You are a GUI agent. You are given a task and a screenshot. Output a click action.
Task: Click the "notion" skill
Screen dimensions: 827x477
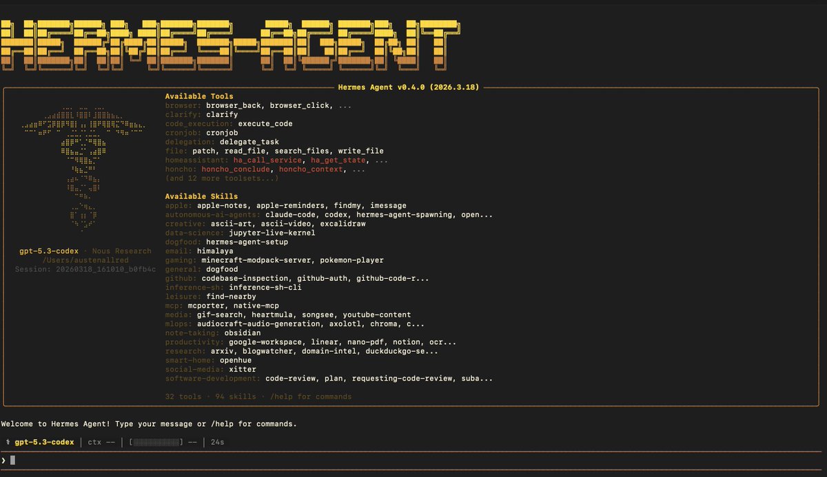[x=407, y=342]
